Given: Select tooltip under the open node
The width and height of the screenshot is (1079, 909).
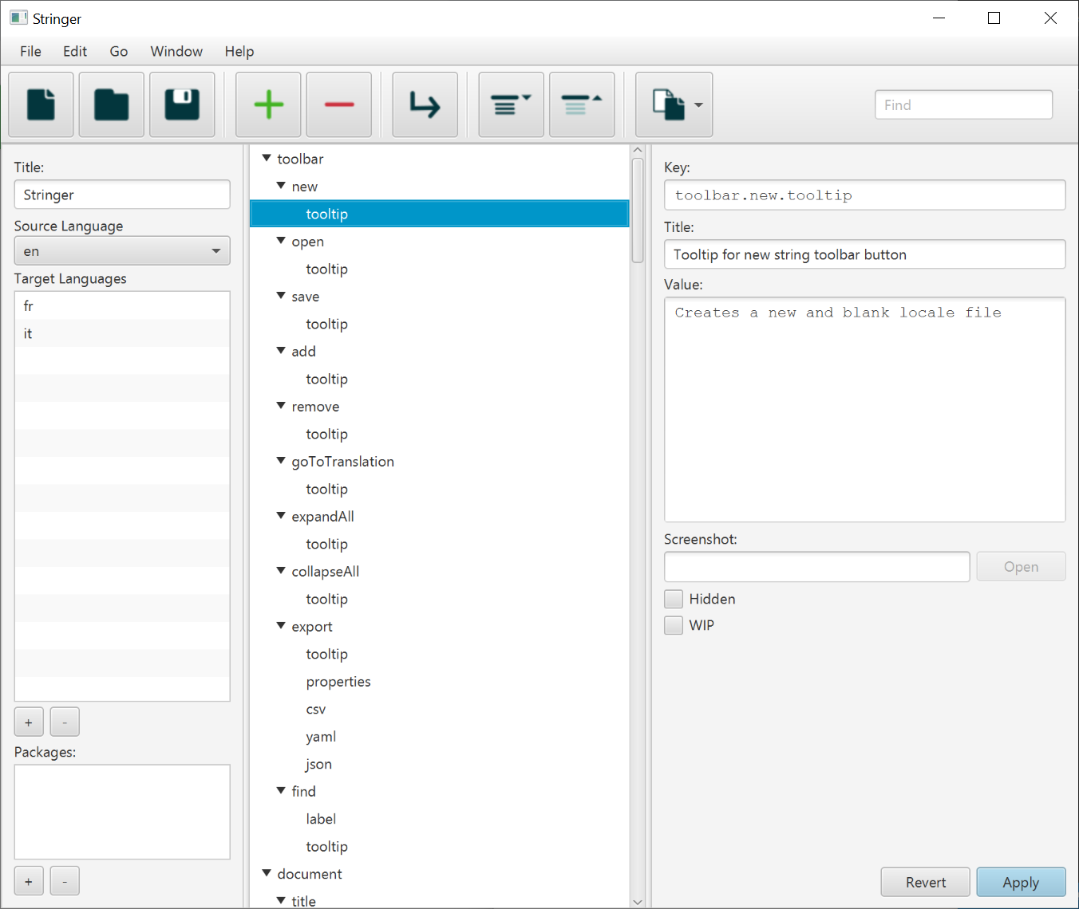Looking at the screenshot, I should [x=439, y=269].
